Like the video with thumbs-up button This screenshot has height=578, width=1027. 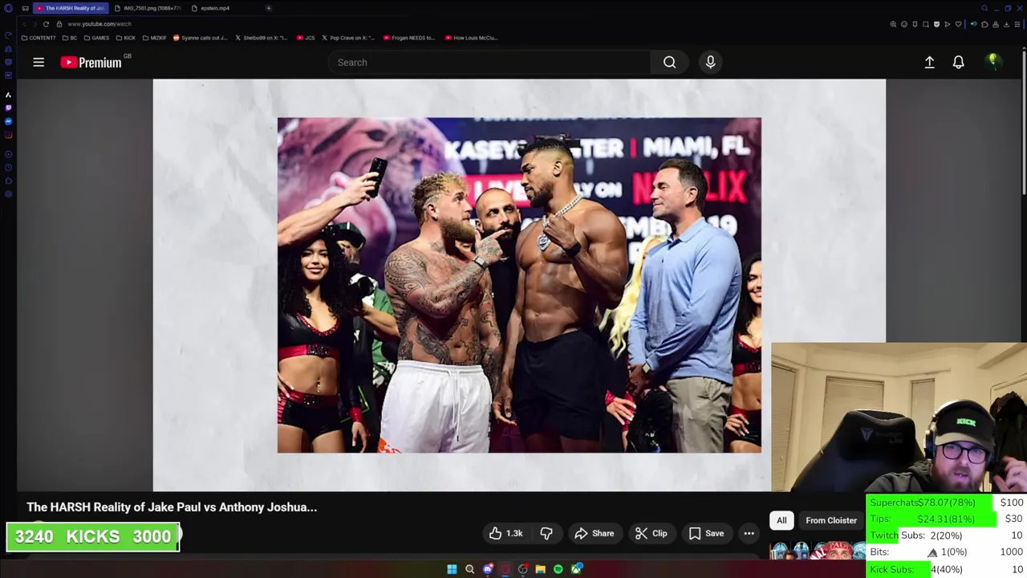click(505, 533)
